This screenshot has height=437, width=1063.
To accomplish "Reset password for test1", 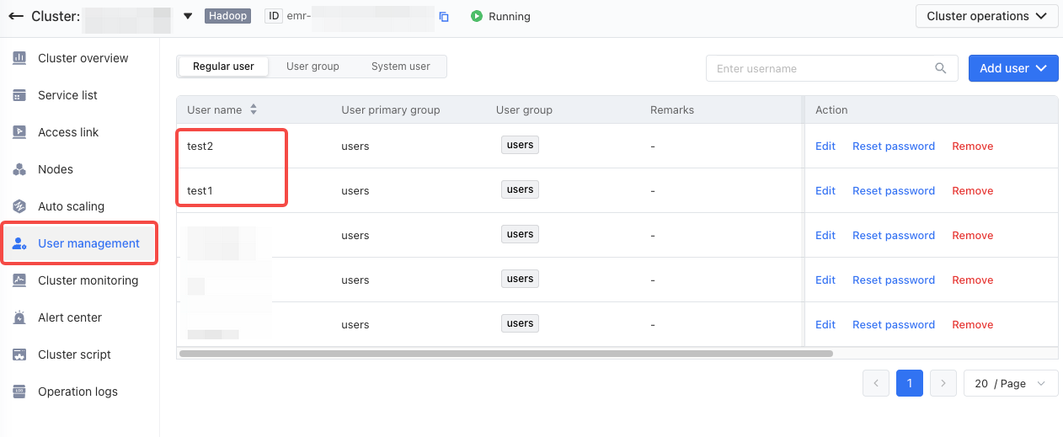I will [x=894, y=190].
